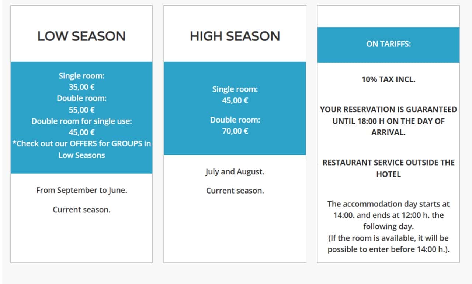Select the ON TARIFFS blue header

pyautogui.click(x=388, y=44)
